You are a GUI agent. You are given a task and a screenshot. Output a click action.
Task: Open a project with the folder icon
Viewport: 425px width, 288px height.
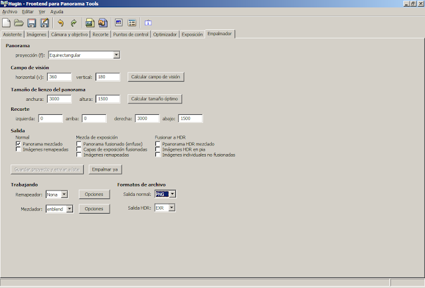[x=19, y=23]
